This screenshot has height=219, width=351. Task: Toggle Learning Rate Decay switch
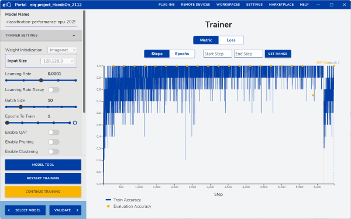(x=54, y=90)
